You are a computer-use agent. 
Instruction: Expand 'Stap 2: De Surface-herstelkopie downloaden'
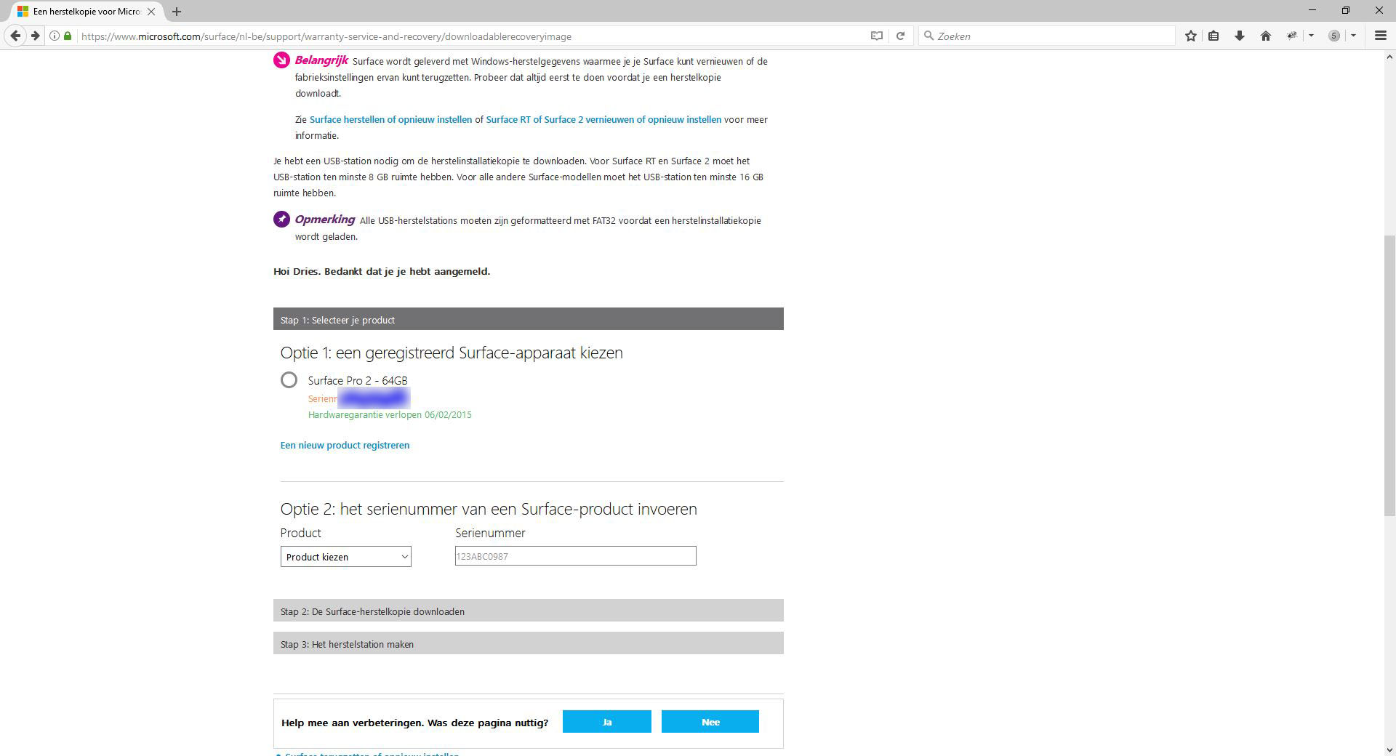(x=529, y=611)
